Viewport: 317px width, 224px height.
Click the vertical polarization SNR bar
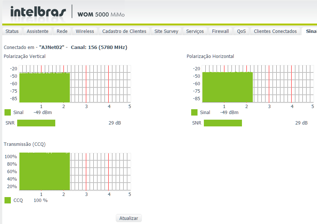tap(36, 123)
